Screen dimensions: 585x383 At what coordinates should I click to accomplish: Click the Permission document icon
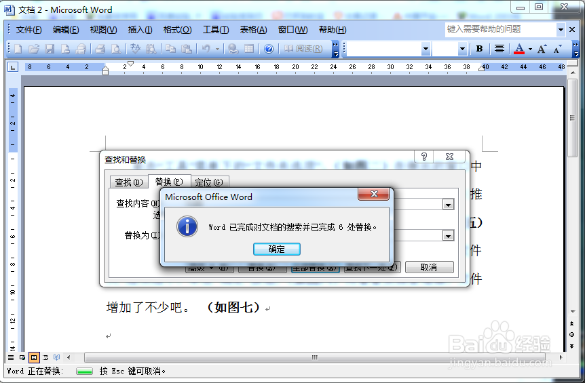(65, 49)
